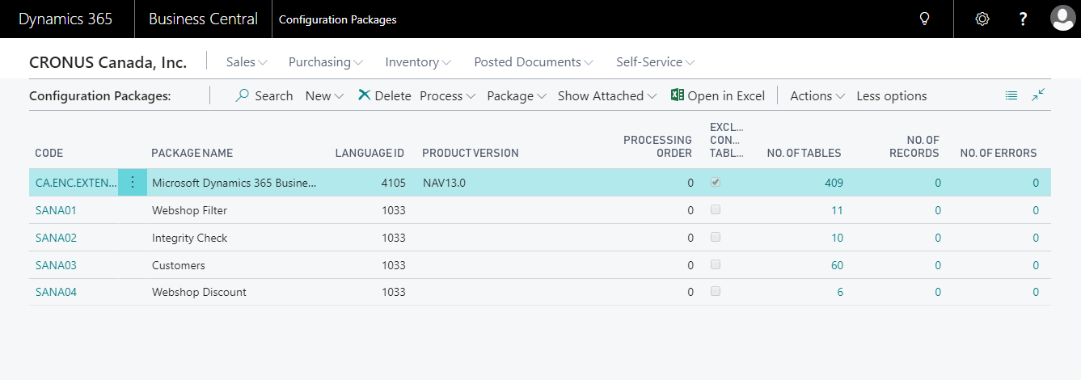Toggle Exclude Config Tables for CA.ENC.EXTEN row
The height and width of the screenshot is (380, 1081).
click(716, 183)
